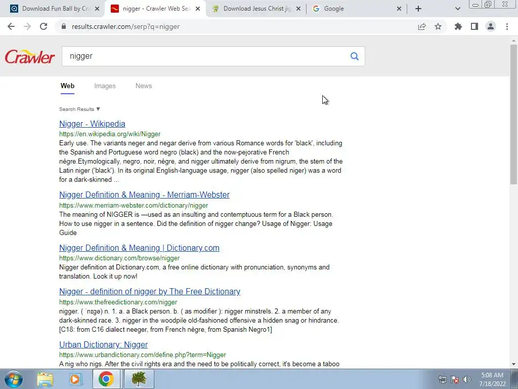This screenshot has width=518, height=389.
Task: Open the Extensions puzzle icon
Action: point(458,26)
